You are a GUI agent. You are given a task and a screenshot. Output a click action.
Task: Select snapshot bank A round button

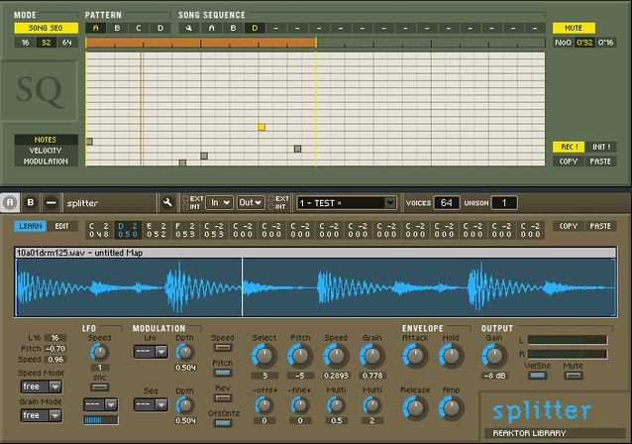(x=10, y=202)
